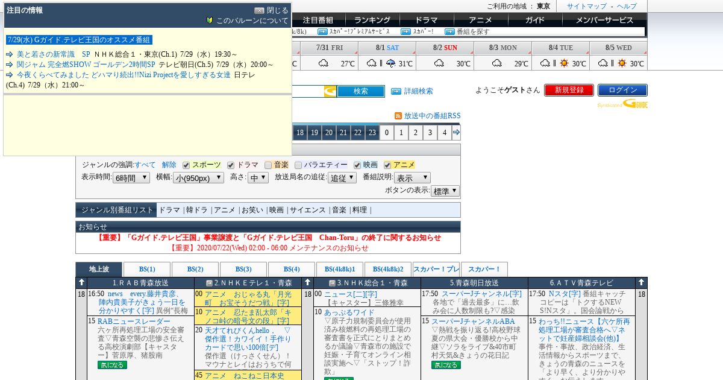Click the up arrow after ATV青森テレビ header
This screenshot has width=723, height=380.
642,282
